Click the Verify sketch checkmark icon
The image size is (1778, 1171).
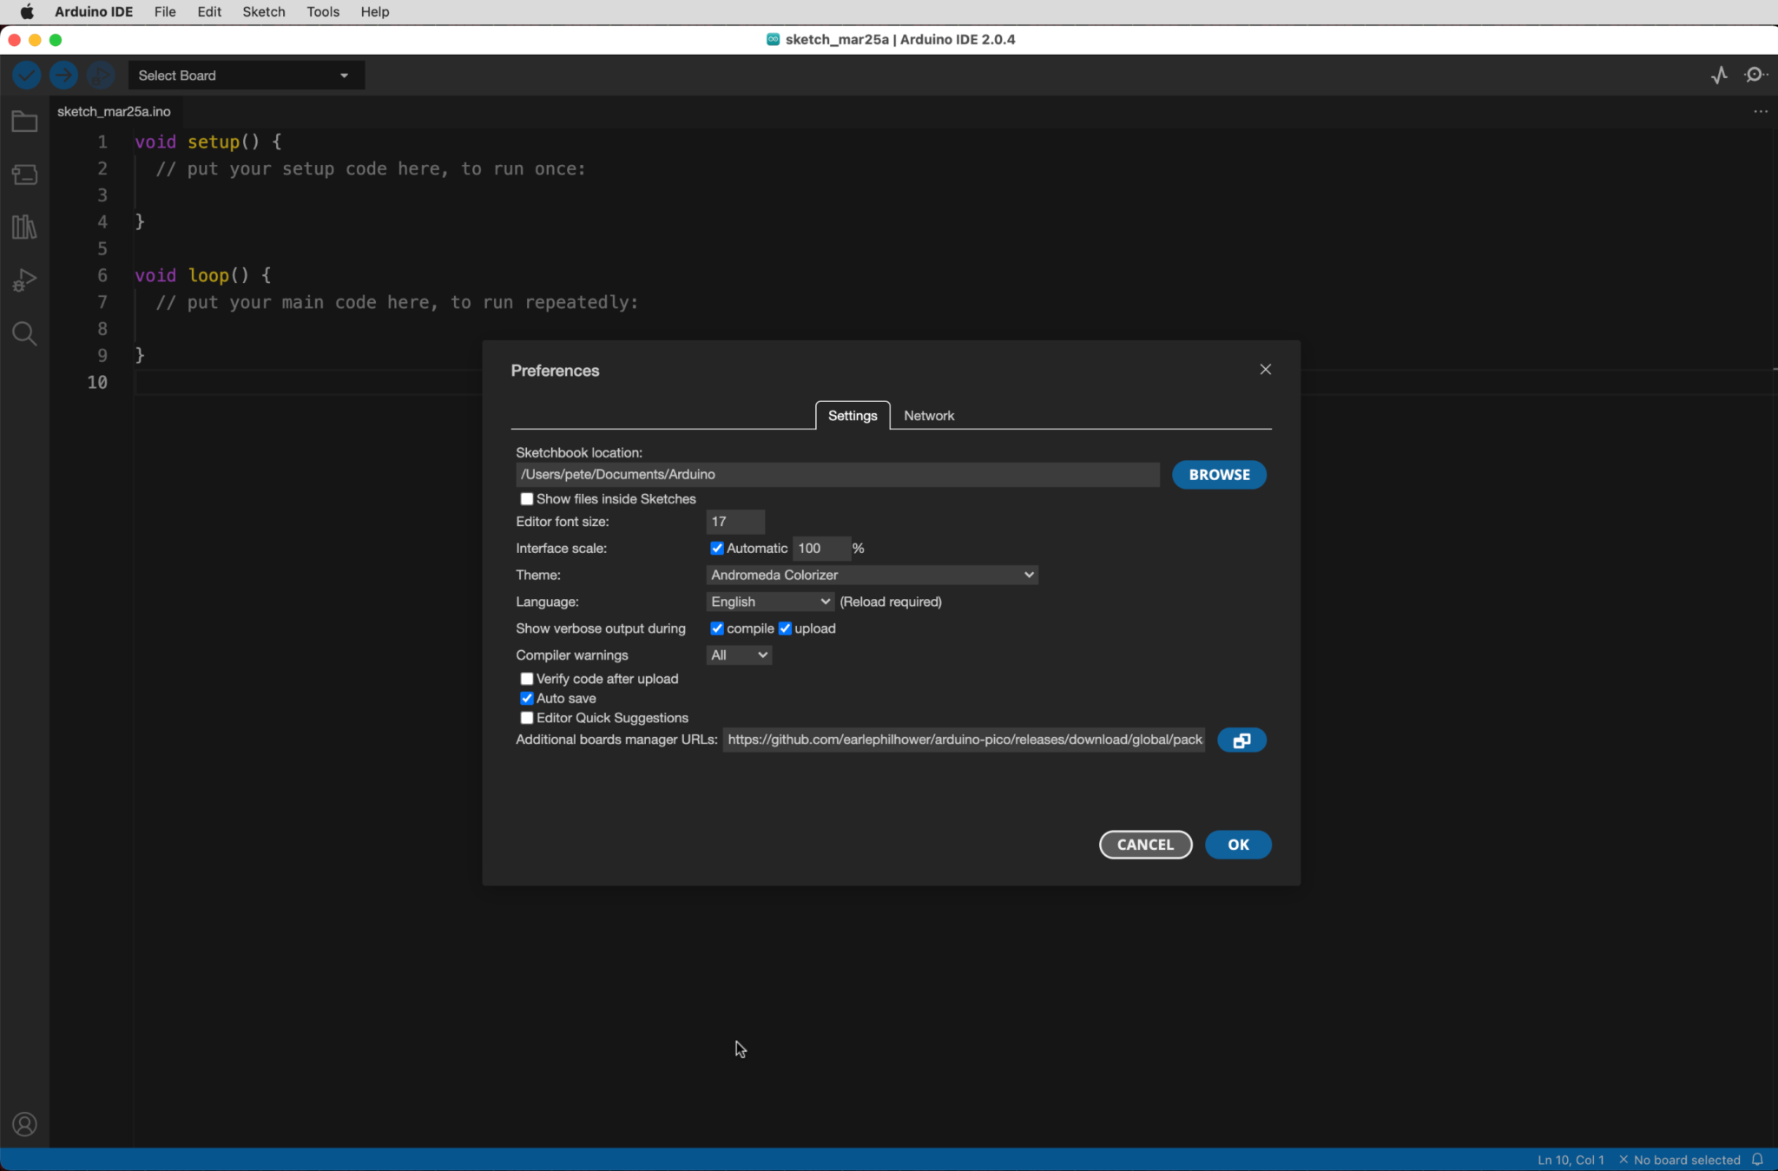26,75
